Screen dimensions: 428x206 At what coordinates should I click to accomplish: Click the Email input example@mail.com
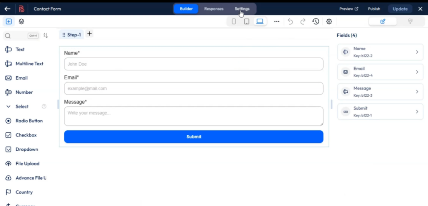pos(194,88)
